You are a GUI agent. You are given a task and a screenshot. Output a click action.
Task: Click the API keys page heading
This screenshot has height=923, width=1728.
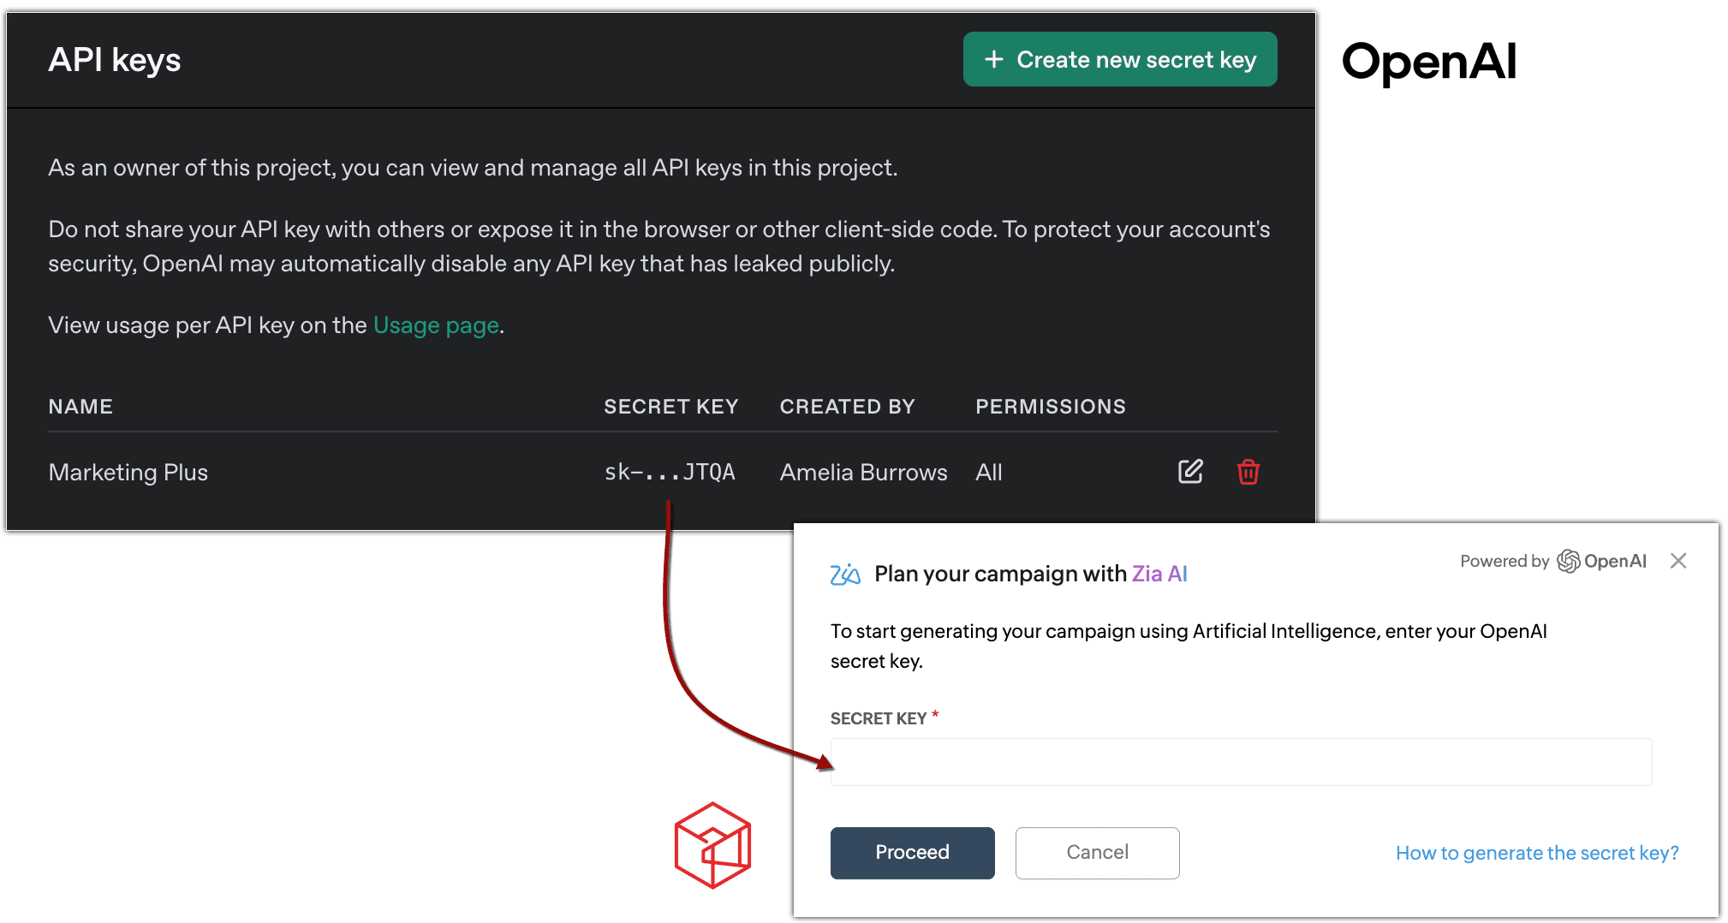click(115, 60)
